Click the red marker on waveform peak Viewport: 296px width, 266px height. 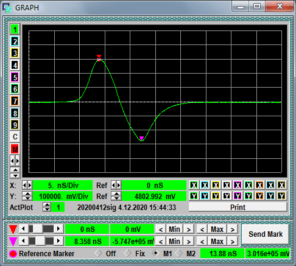click(x=99, y=56)
